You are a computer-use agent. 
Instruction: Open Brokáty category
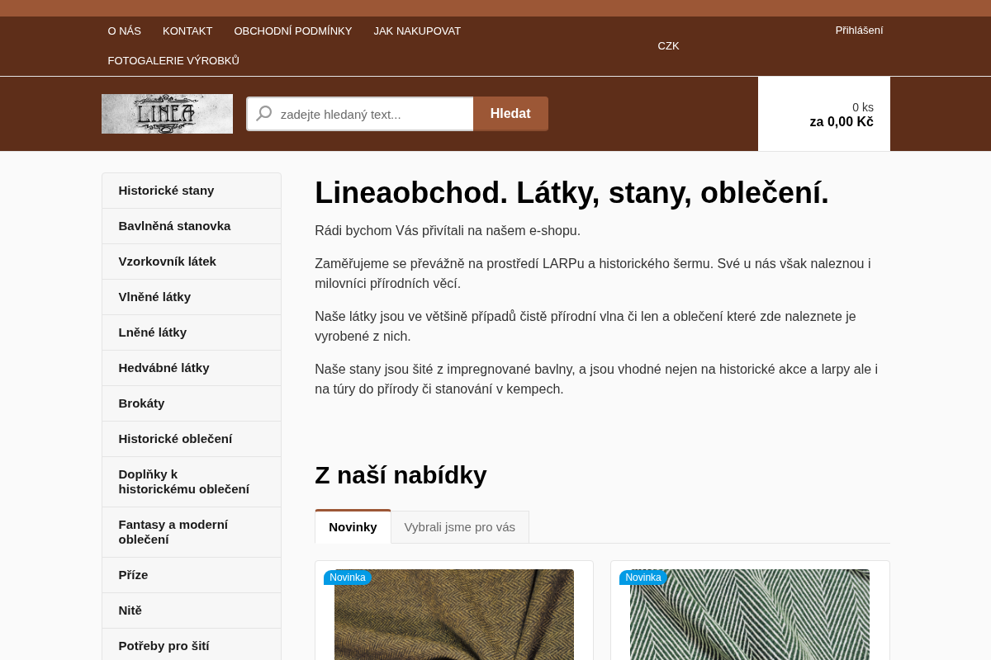click(x=192, y=403)
